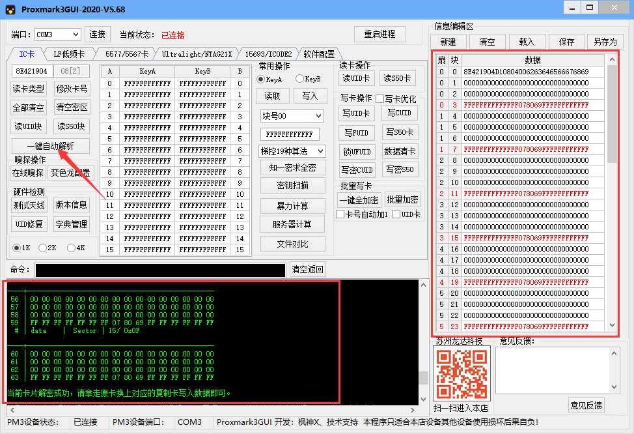Click the 载入 load button
The height and width of the screenshot is (434, 634).
527,42
